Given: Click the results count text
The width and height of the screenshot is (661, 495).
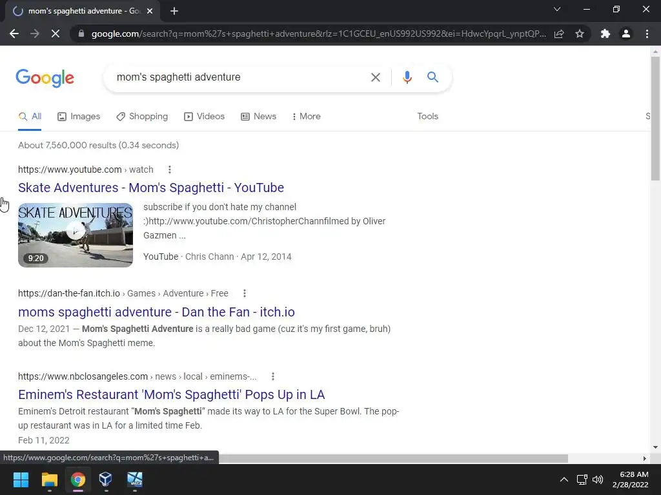Looking at the screenshot, I should coord(98,145).
